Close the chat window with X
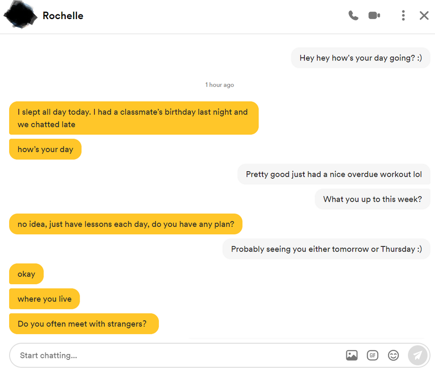This screenshot has width=435, height=369. (424, 16)
